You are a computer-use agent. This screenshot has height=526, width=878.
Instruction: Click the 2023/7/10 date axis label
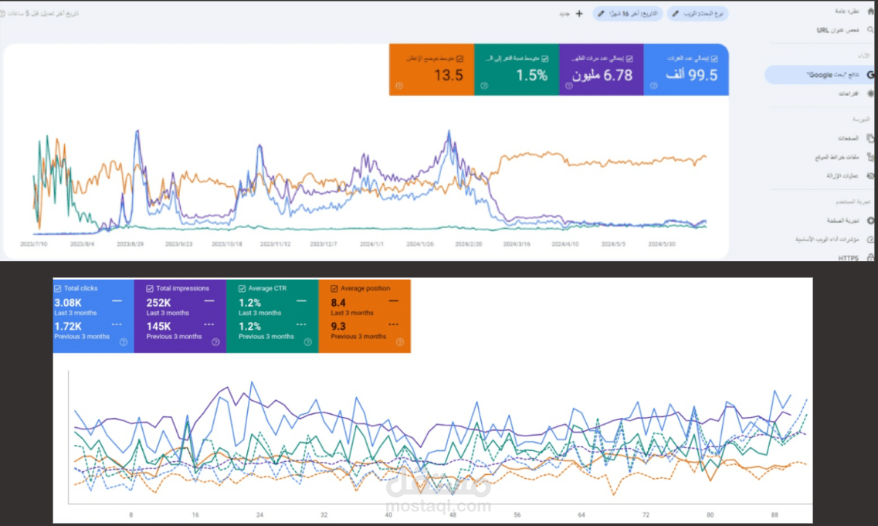coord(34,244)
